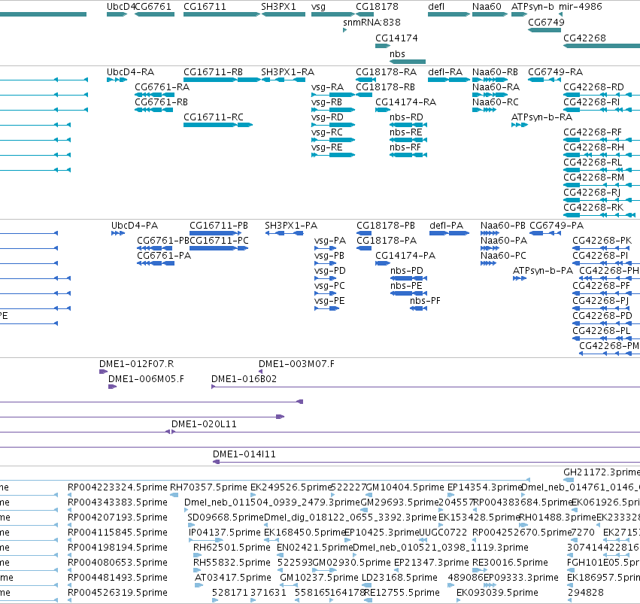Select the ATPsyn-b-RA transcript label
640x604 pixels.
pyautogui.click(x=541, y=117)
